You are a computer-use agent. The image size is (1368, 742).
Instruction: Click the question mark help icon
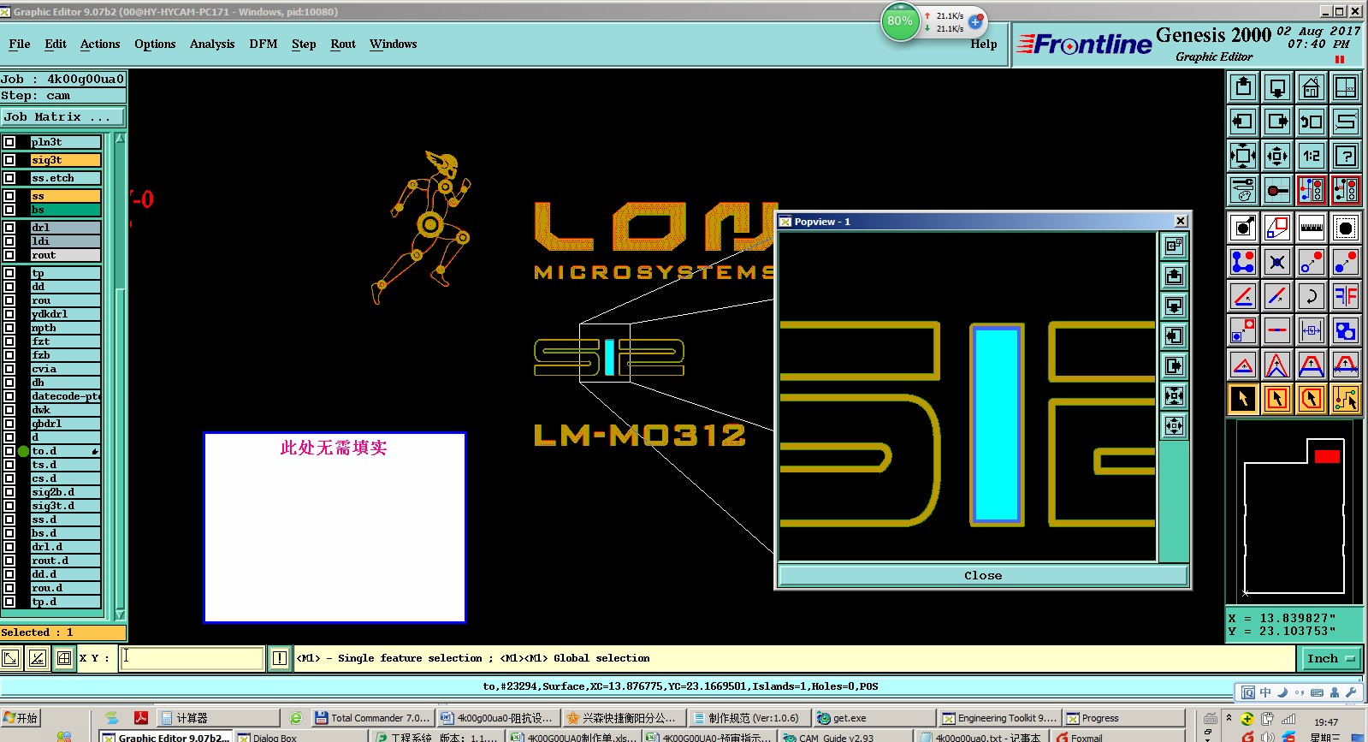click(1346, 156)
